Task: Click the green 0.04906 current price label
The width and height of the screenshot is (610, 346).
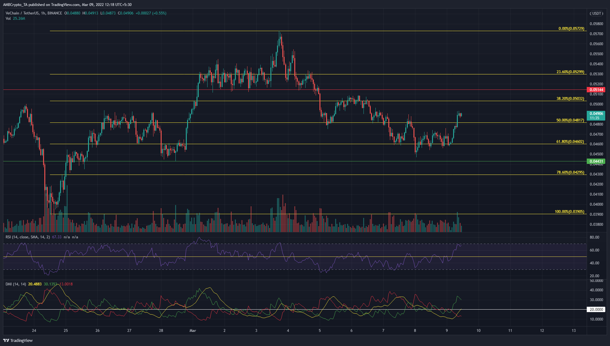Action: click(x=596, y=114)
